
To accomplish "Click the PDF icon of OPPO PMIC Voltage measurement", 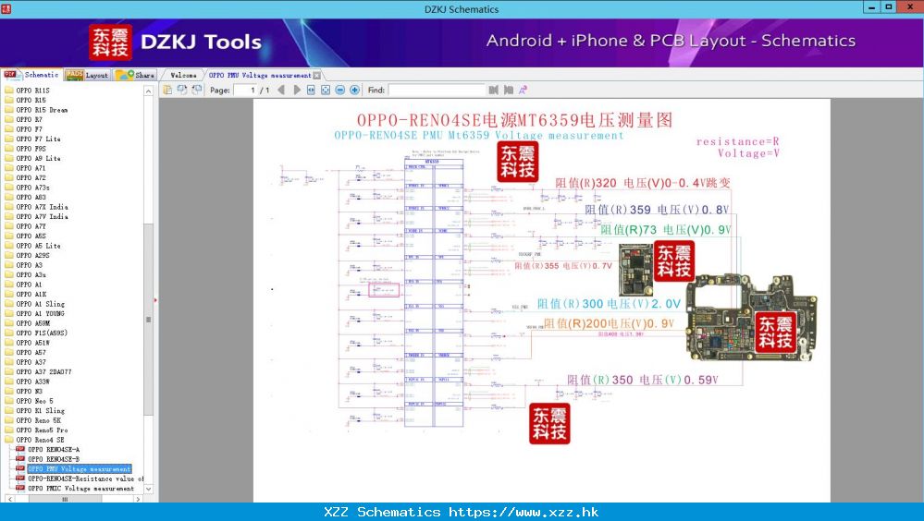I will click(20, 488).
